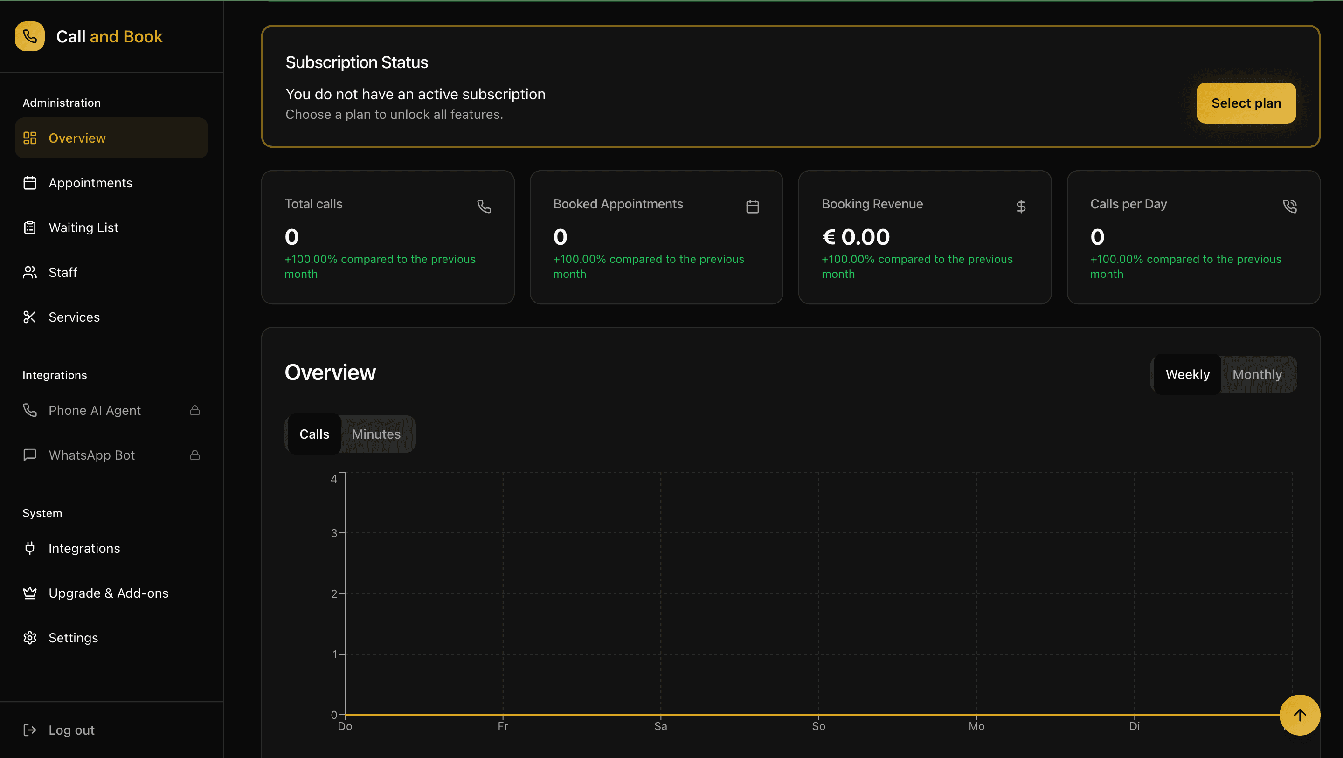Click the Call and Book phone logo
The width and height of the screenshot is (1343, 758).
[x=30, y=36]
